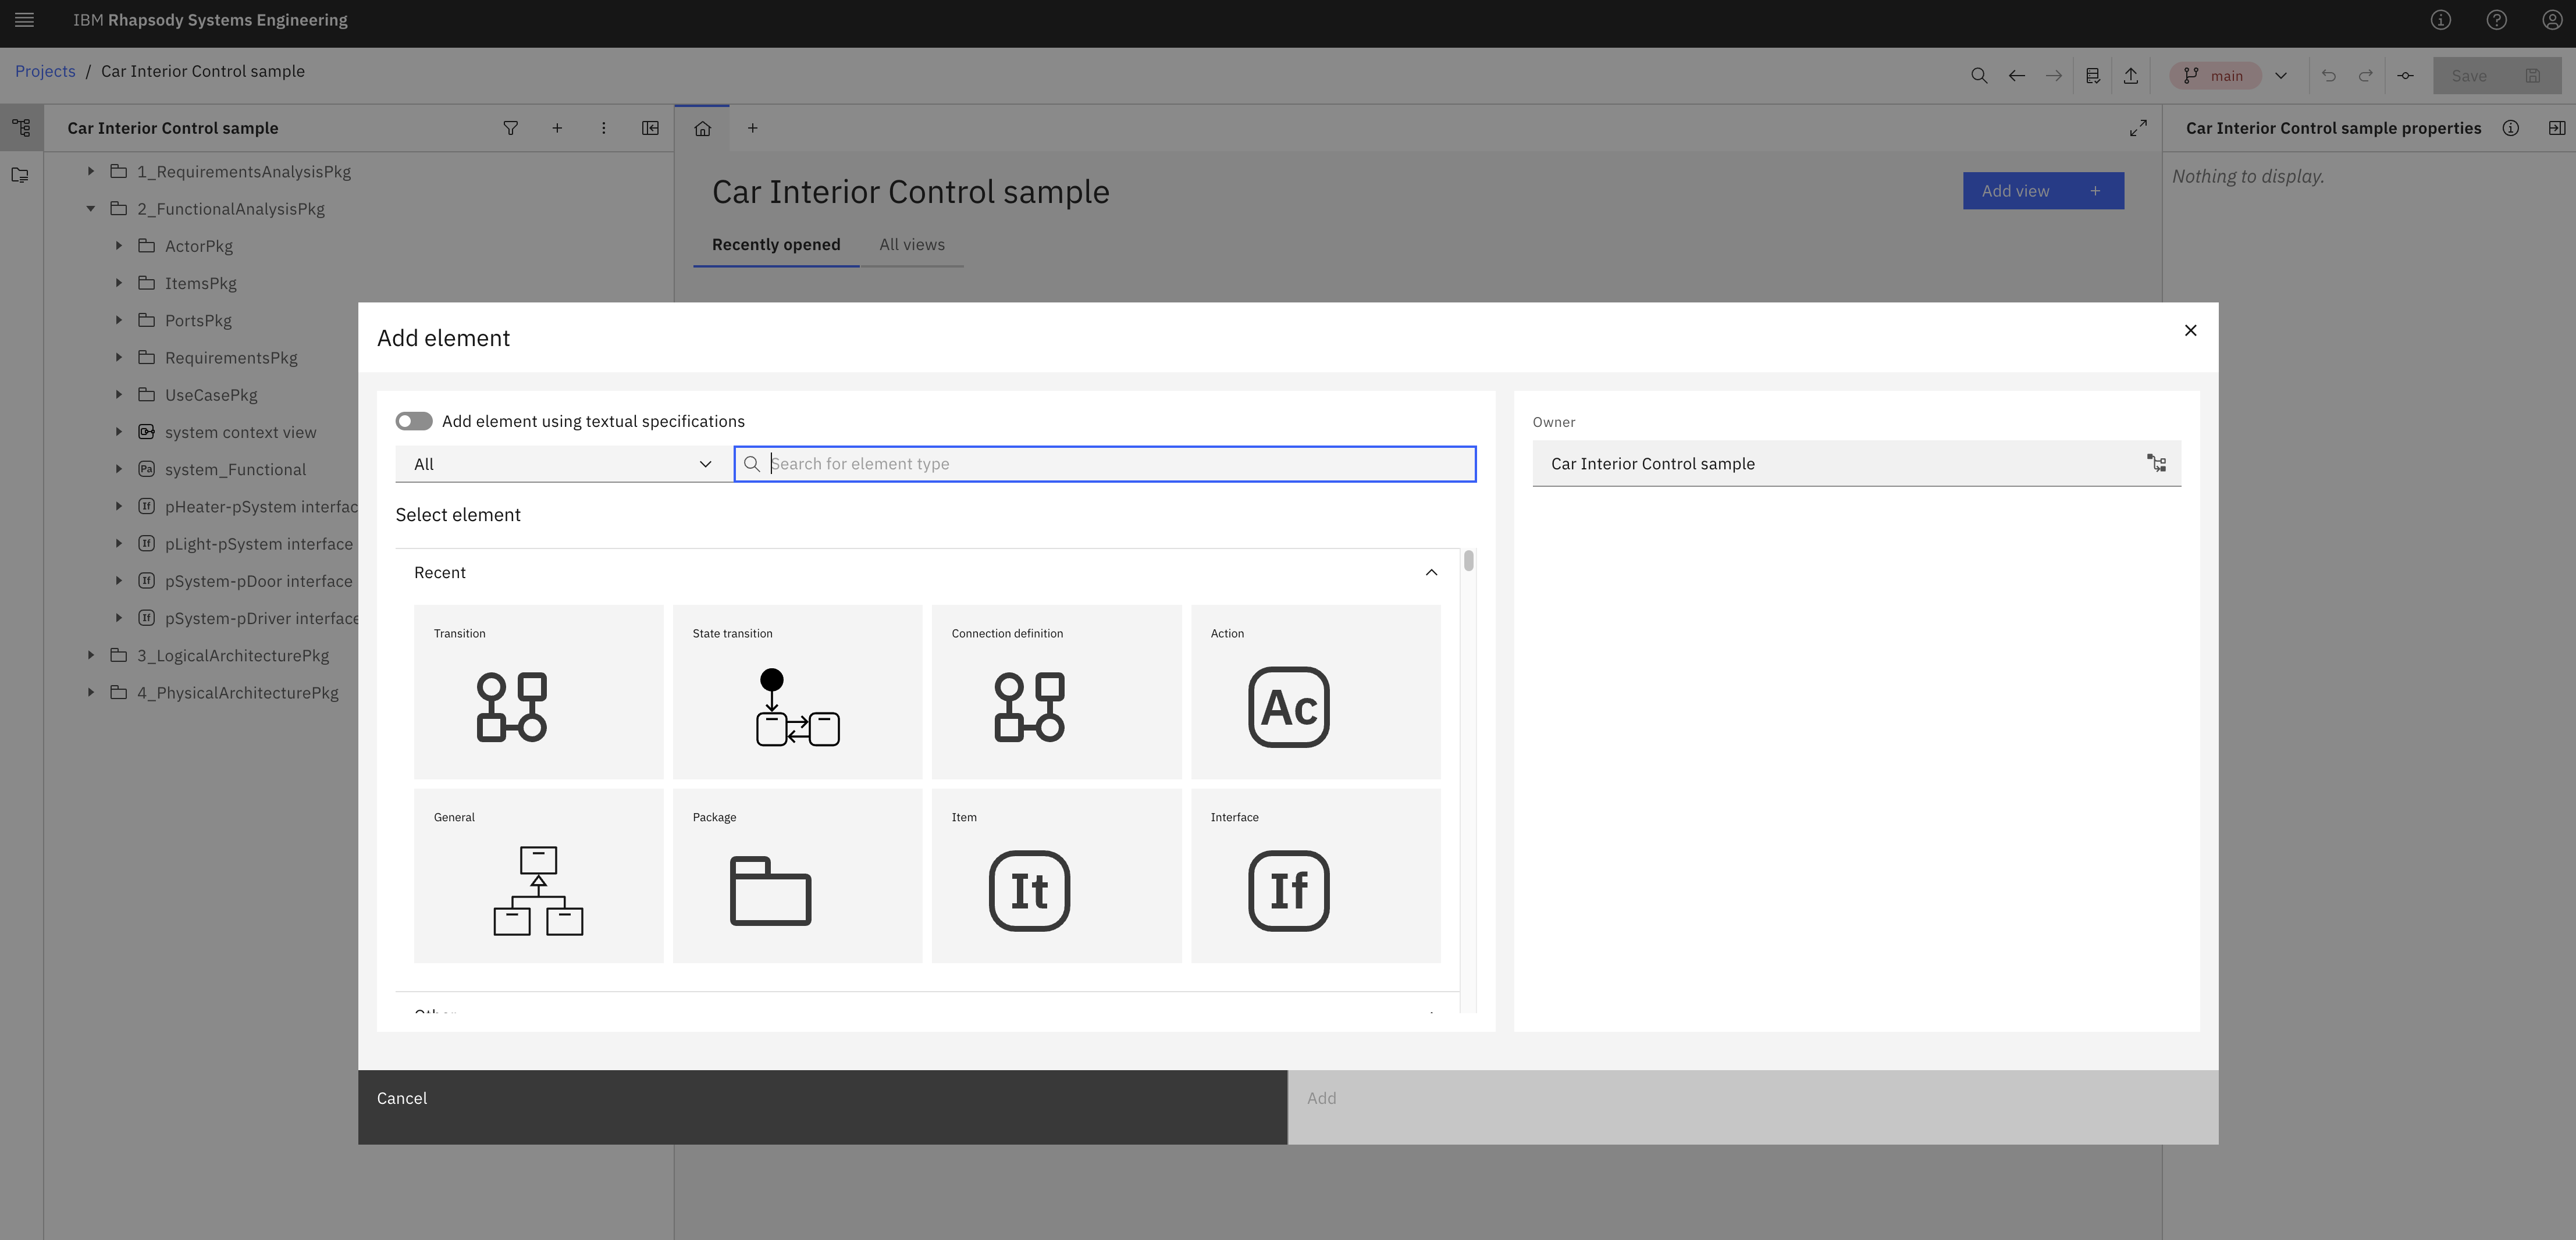2576x1240 pixels.
Task: Expand the 3_LogicalArchitecturePkg tree node
Action: point(91,655)
